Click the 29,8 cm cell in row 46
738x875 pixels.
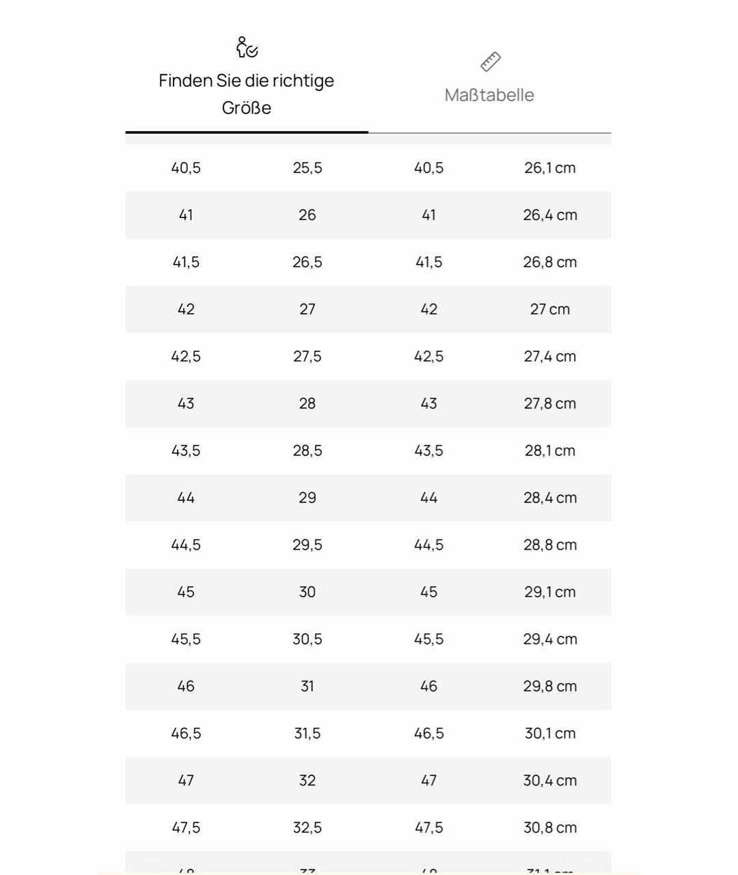pyautogui.click(x=550, y=686)
